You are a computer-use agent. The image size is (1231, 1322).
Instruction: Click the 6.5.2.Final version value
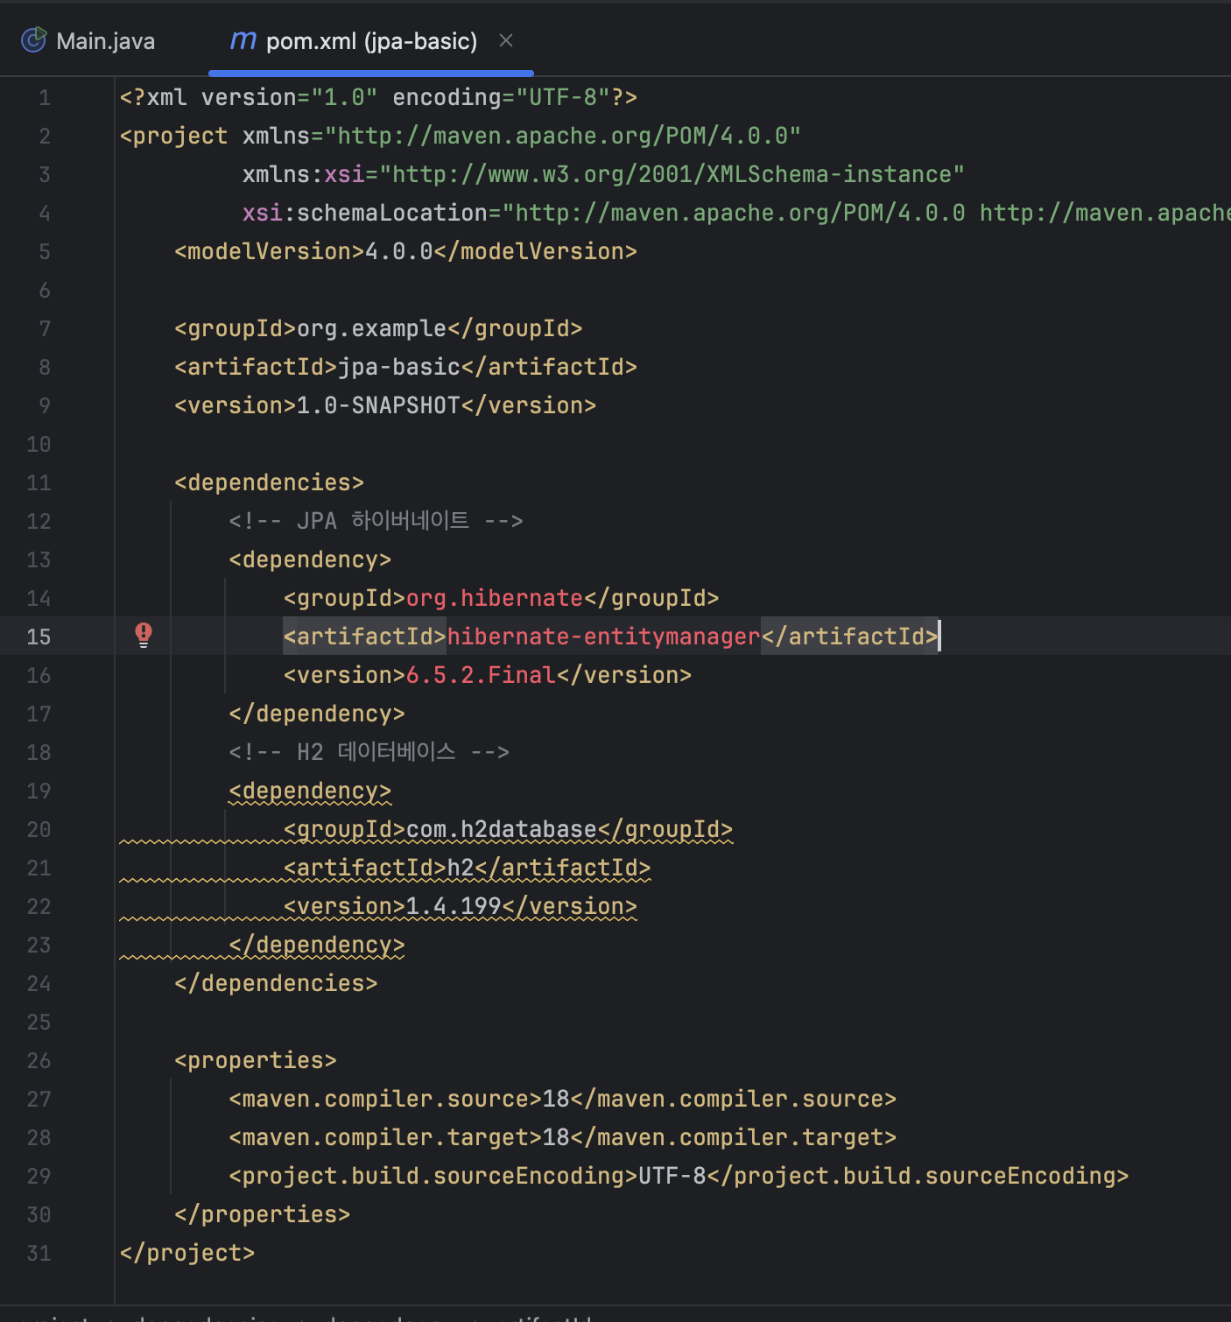481,675
